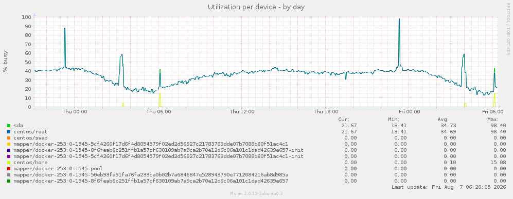
Task: Select the 'centos/root' legend label
Action: (30, 132)
